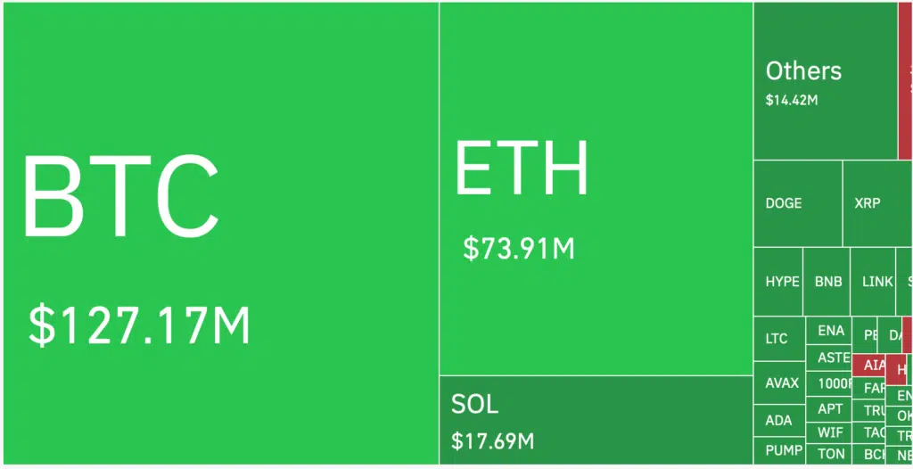Screen dimensions: 913x469
Task: Click the BTC $127.17M tile
Action: 219,234
